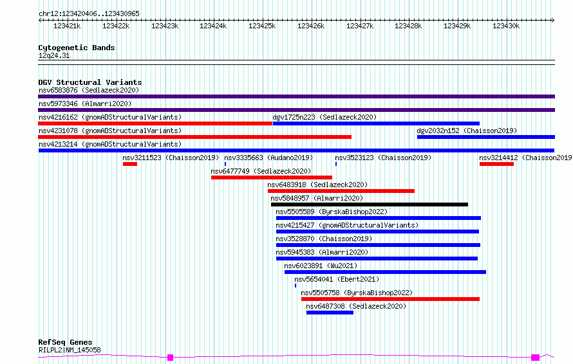Click the tiny blue marker under nsv5654041

(x=296, y=286)
